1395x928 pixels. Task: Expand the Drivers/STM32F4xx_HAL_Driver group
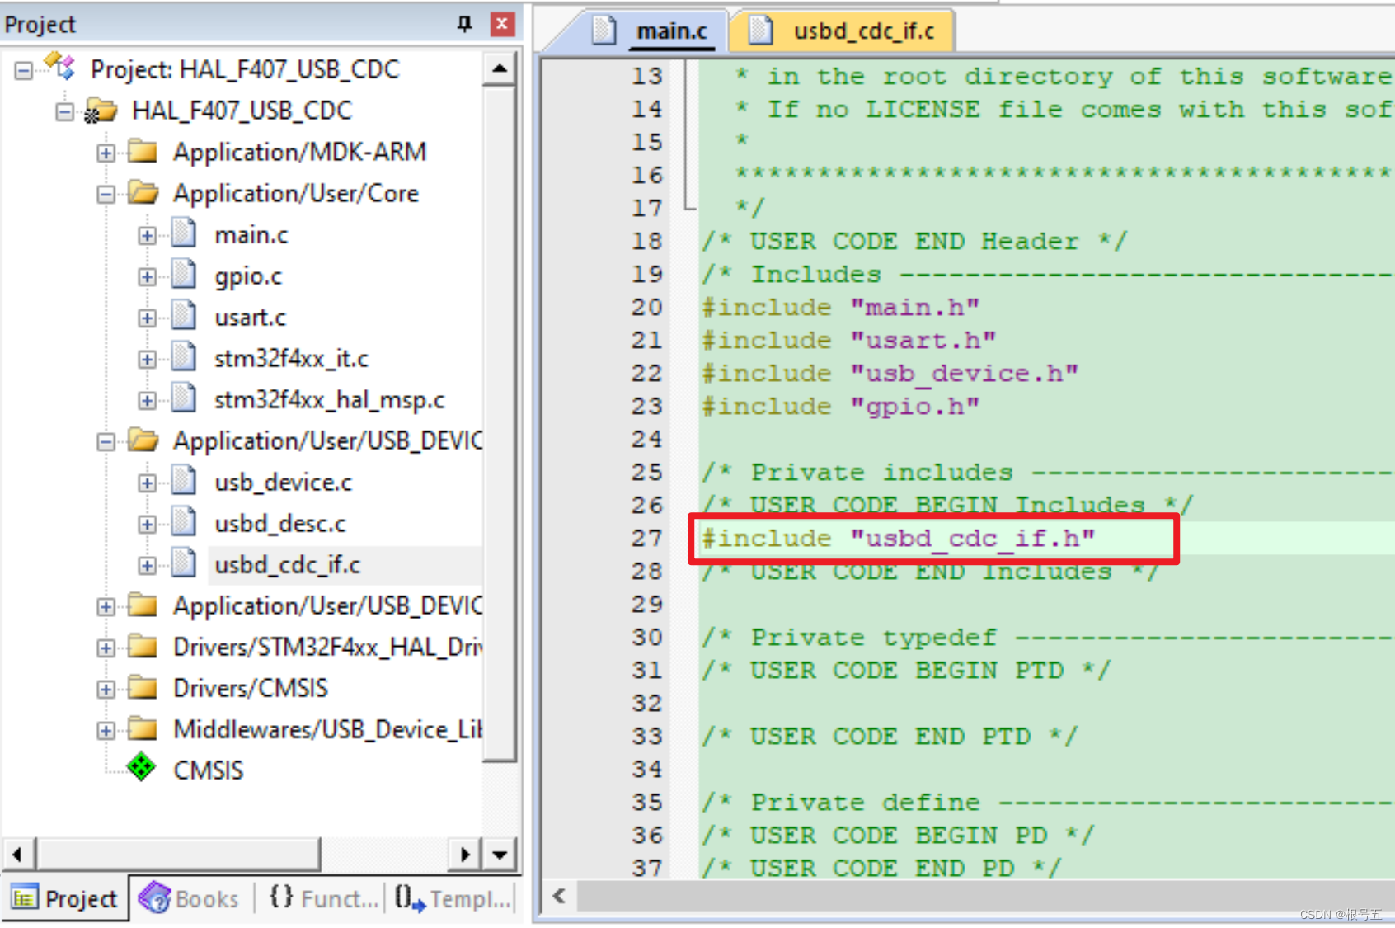click(x=106, y=648)
